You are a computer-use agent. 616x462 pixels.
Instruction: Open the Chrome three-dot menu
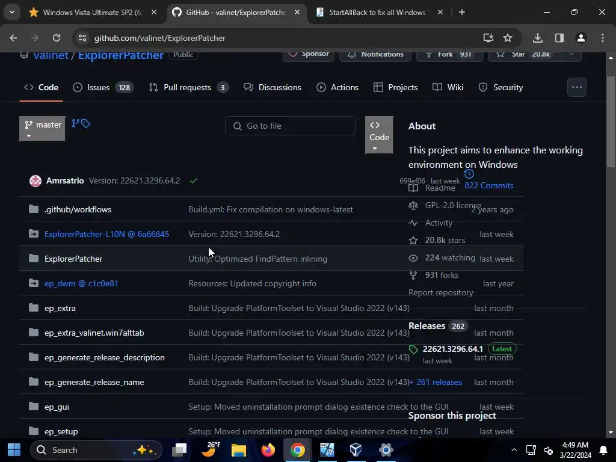603,38
